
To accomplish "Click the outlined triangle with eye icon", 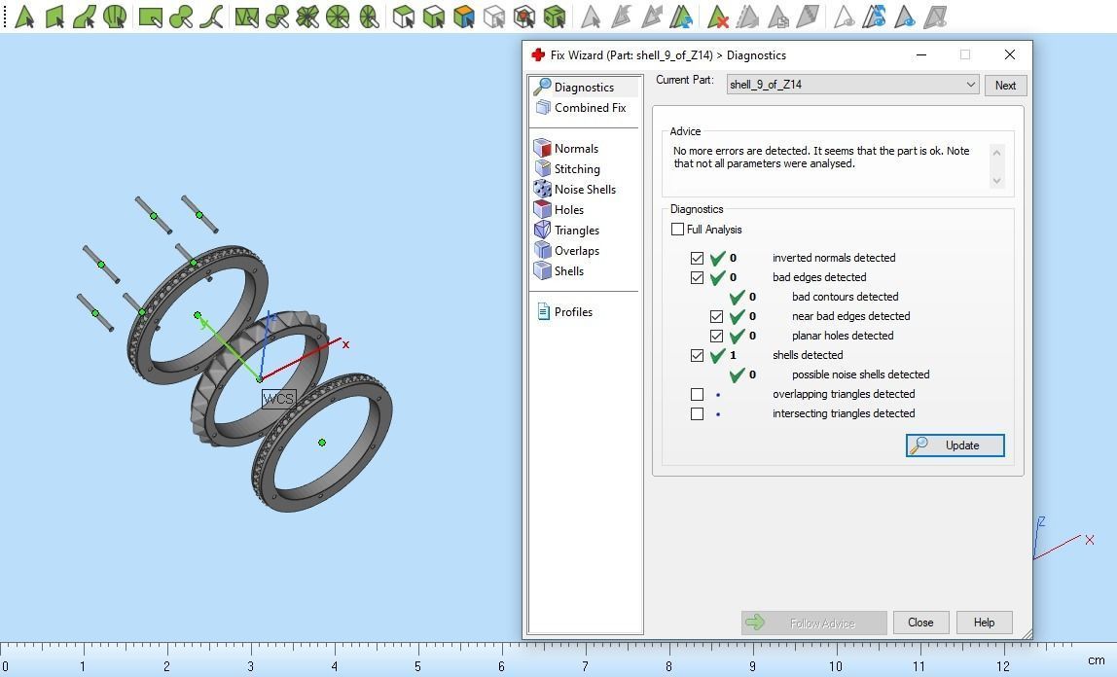I will [x=845, y=17].
